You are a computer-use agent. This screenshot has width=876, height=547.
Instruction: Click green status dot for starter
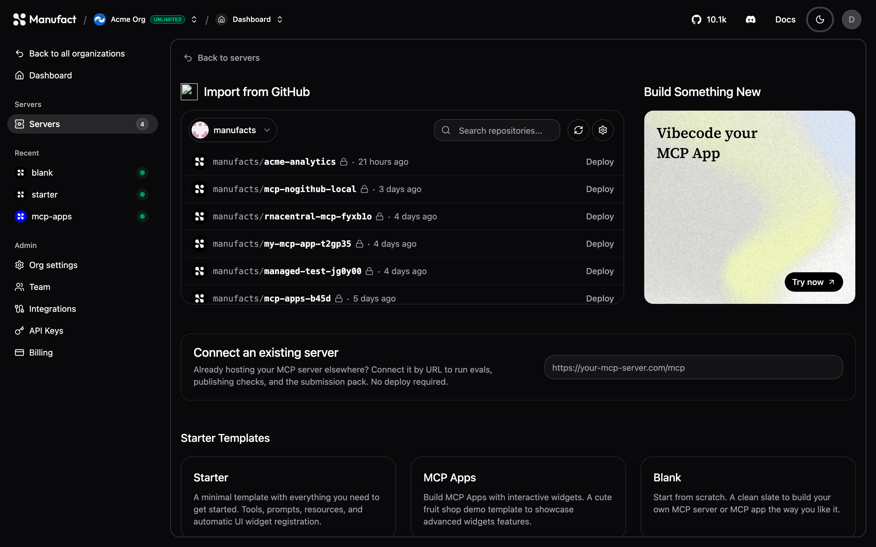(x=142, y=194)
